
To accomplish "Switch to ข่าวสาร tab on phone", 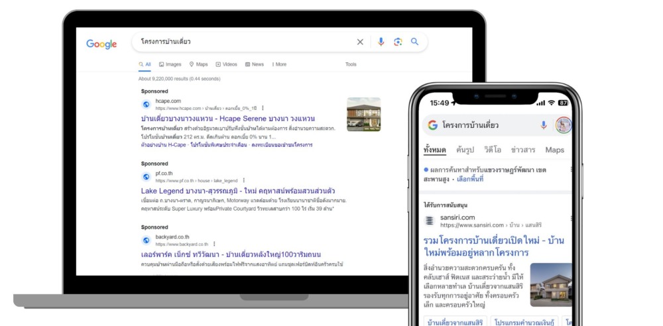I will [523, 150].
